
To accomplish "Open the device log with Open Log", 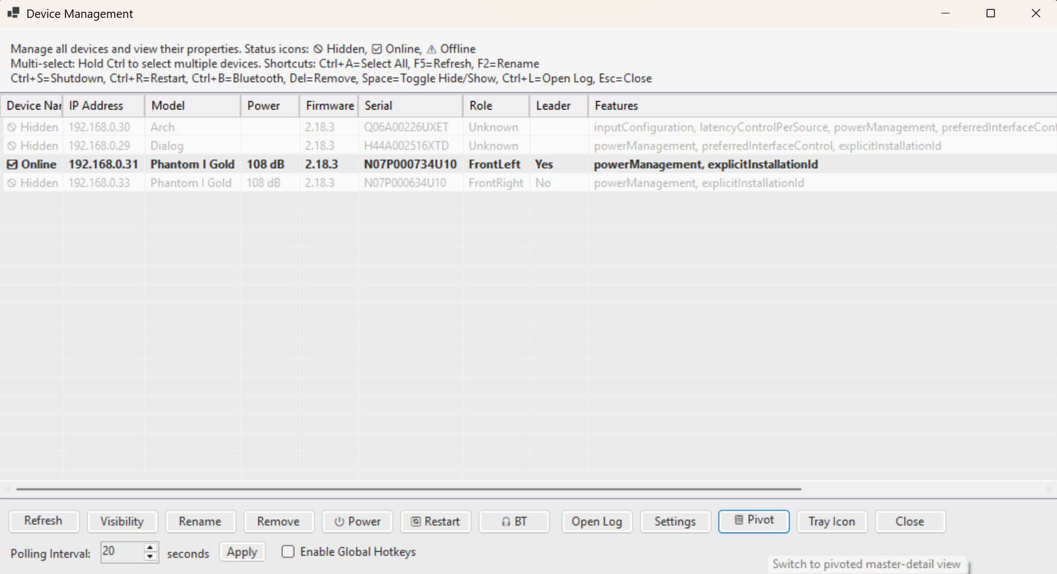I will pyautogui.click(x=596, y=521).
